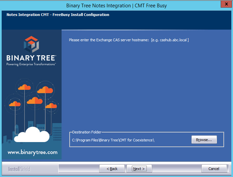Click the InstallShield label

pyautogui.click(x=19, y=169)
